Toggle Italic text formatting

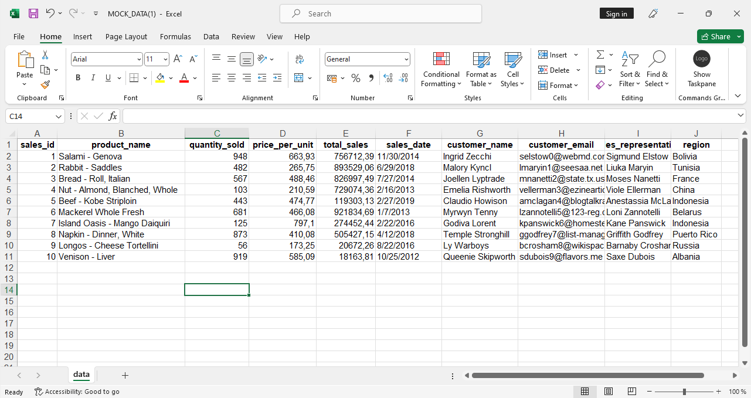[93, 78]
